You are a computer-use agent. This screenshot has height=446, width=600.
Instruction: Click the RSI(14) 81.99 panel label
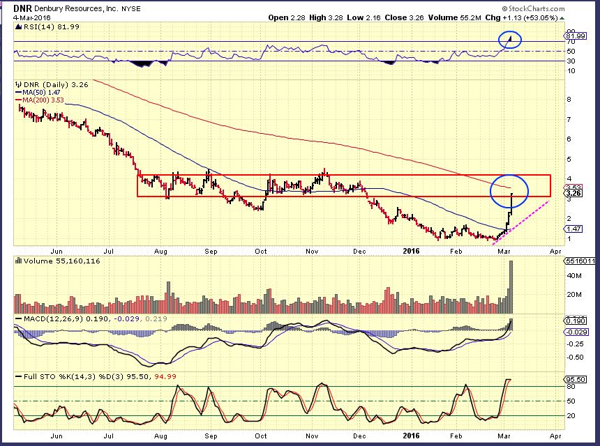pyautogui.click(x=51, y=26)
